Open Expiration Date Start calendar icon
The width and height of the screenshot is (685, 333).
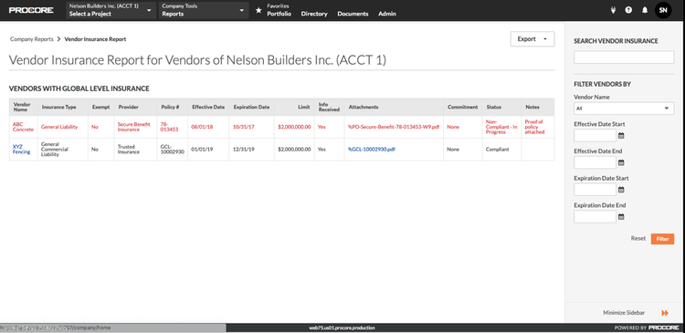pyautogui.click(x=621, y=190)
